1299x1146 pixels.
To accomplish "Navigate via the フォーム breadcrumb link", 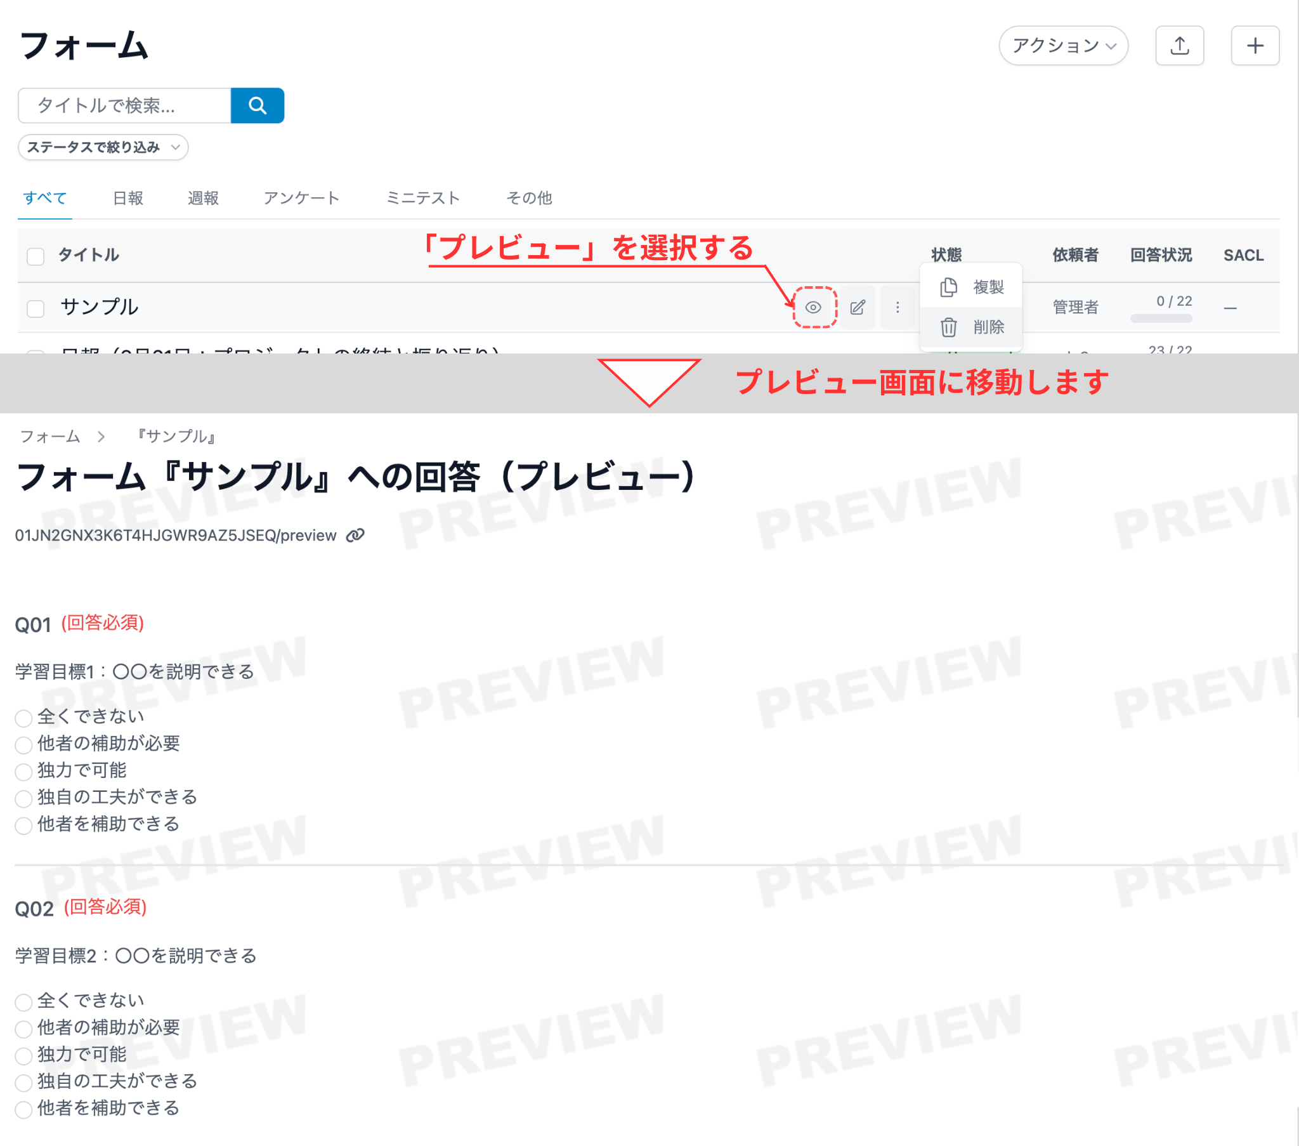I will (49, 437).
